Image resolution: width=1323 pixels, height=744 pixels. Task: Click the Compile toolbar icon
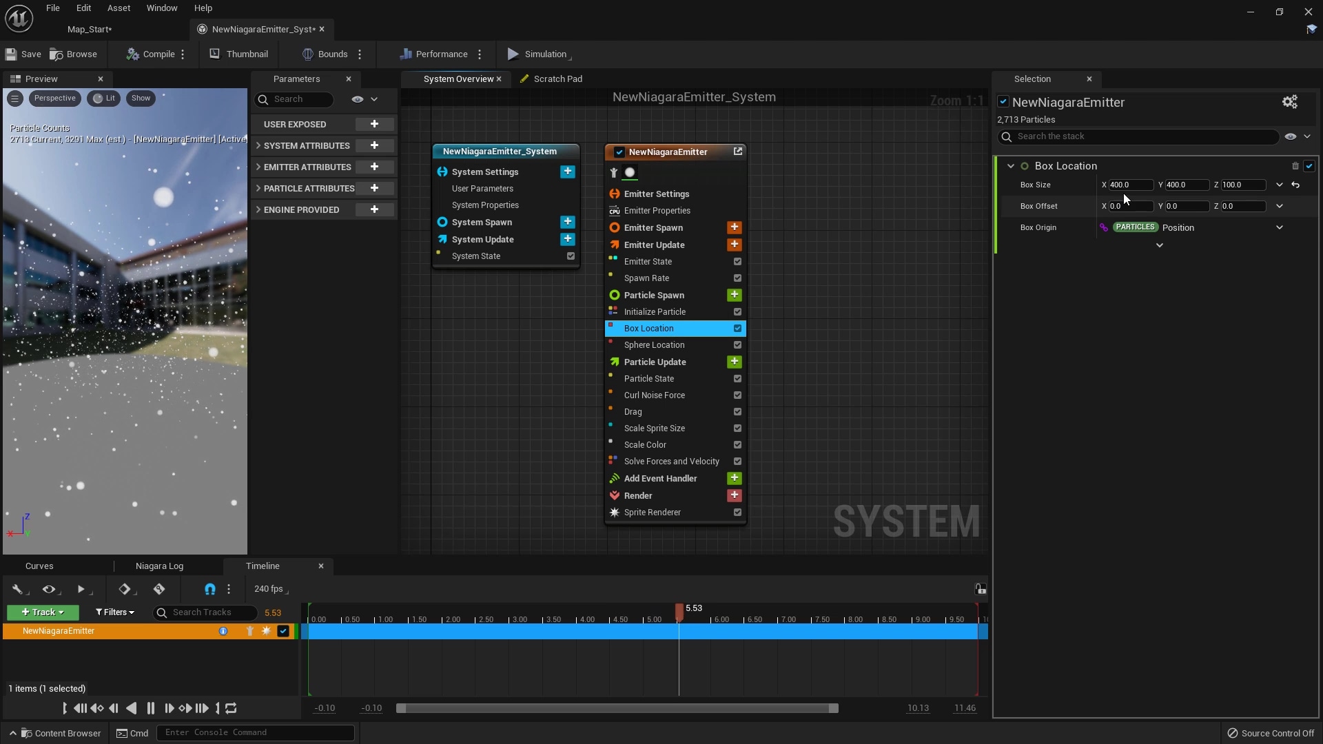[x=134, y=54]
